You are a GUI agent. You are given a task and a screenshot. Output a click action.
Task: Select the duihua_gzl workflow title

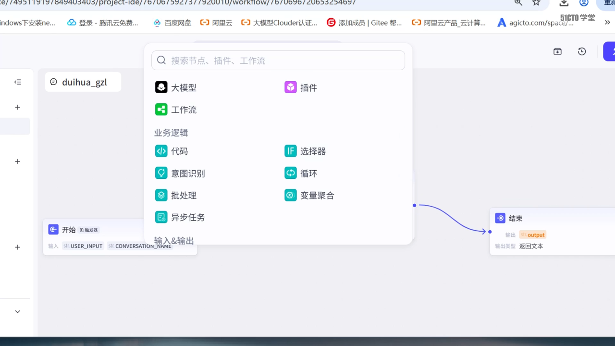pyautogui.click(x=83, y=82)
